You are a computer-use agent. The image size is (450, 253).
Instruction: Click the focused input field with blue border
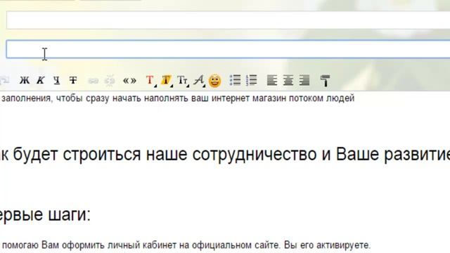pos(228,49)
